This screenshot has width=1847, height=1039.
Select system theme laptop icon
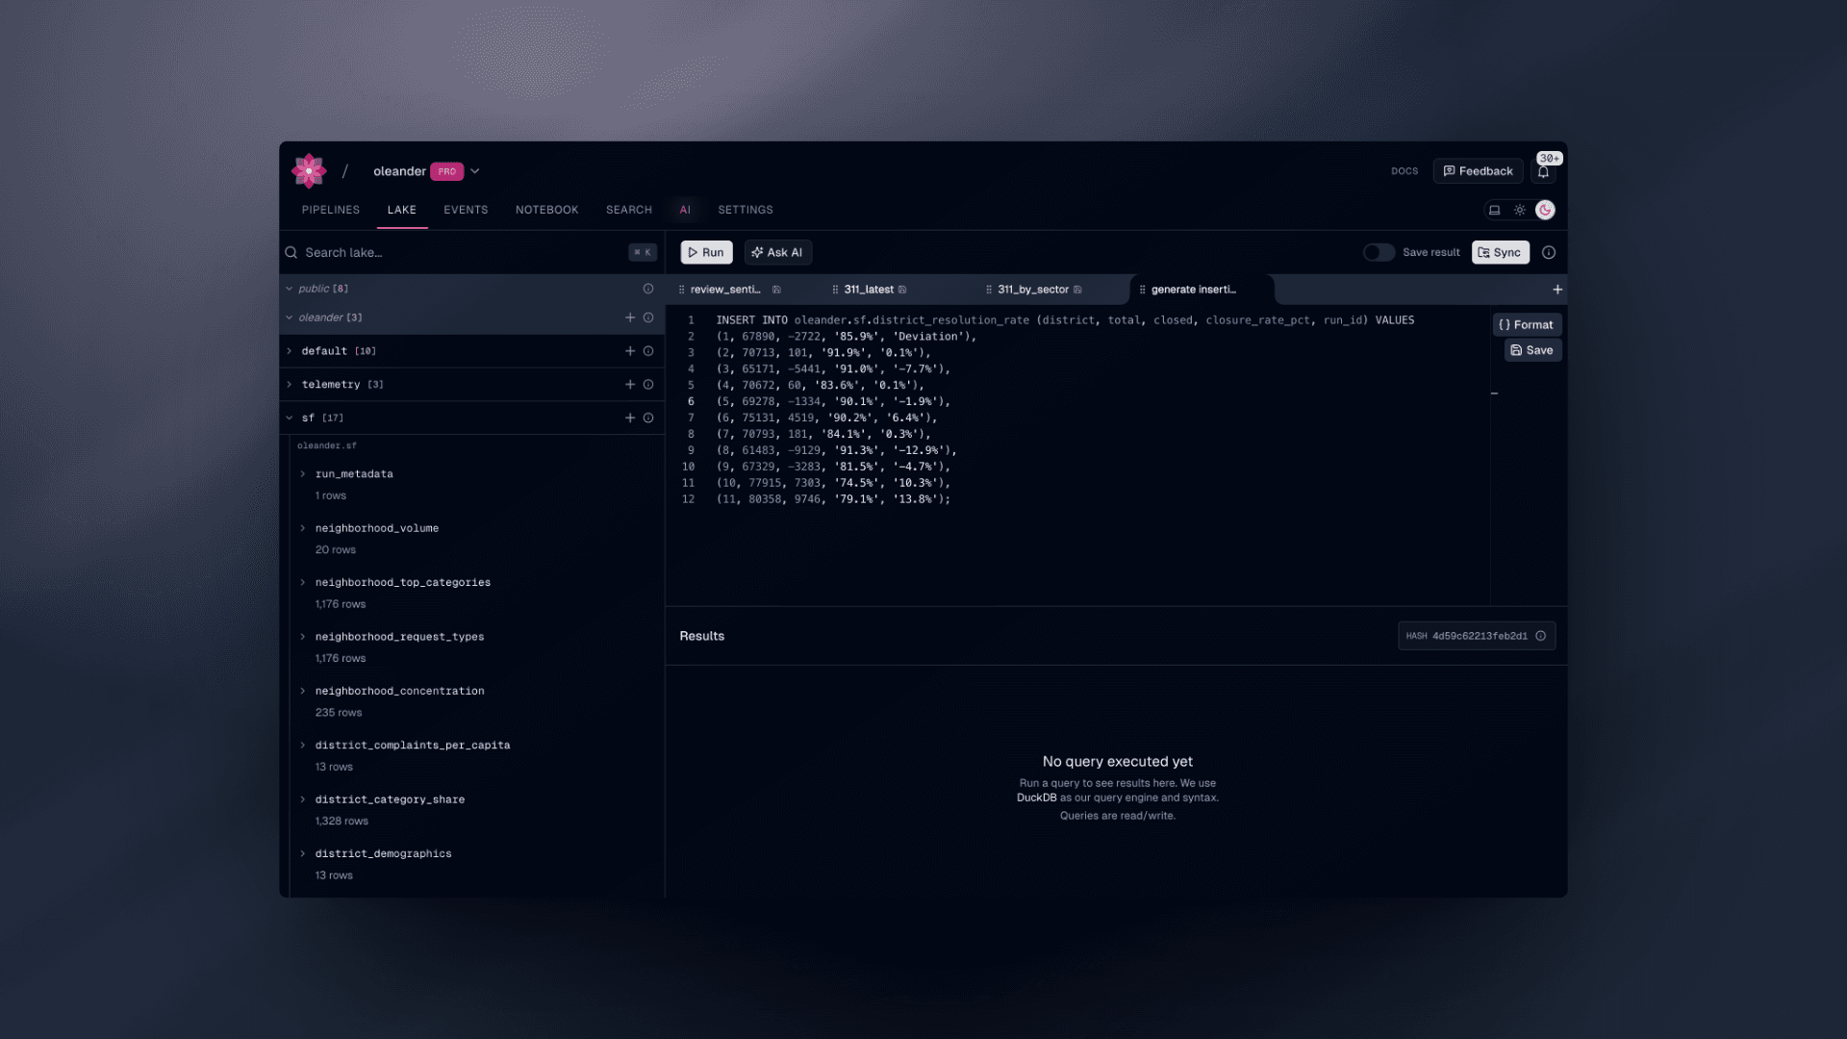1494,210
